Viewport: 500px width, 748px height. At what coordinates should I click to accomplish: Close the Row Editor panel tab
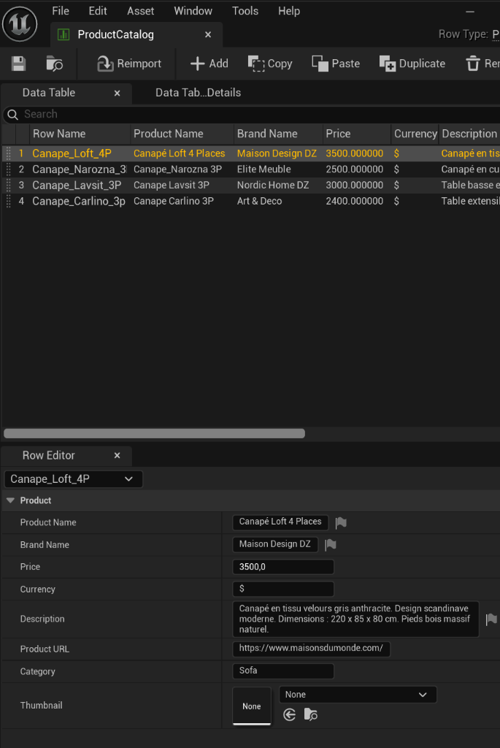pyautogui.click(x=118, y=456)
